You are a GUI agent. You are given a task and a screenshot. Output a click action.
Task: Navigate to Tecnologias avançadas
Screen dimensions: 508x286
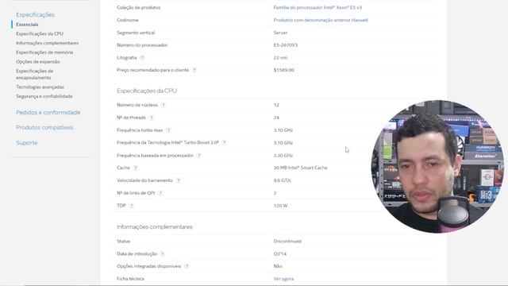click(x=40, y=87)
